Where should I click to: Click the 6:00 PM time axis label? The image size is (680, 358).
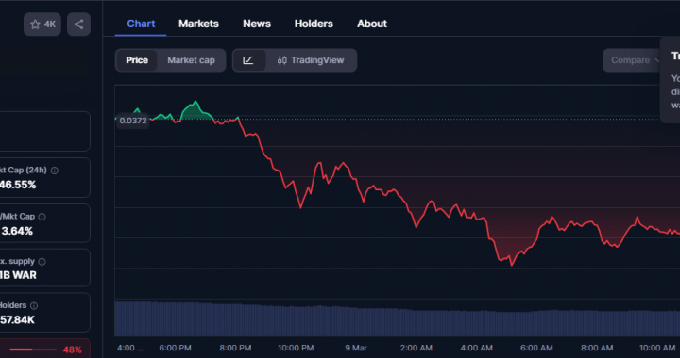click(x=175, y=348)
